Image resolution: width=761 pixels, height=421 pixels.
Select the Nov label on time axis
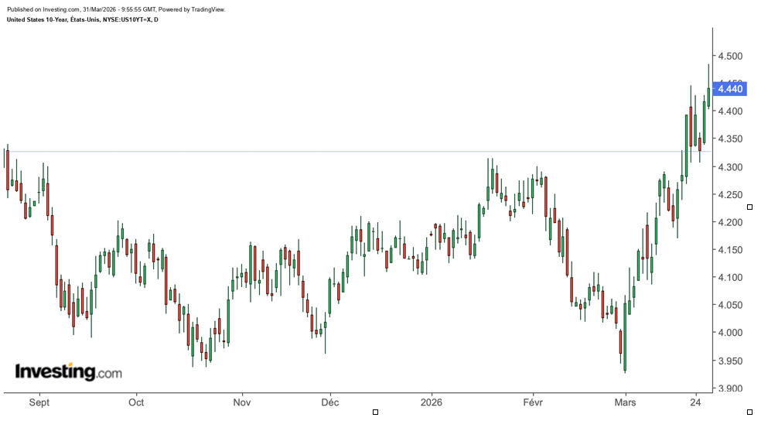point(242,402)
